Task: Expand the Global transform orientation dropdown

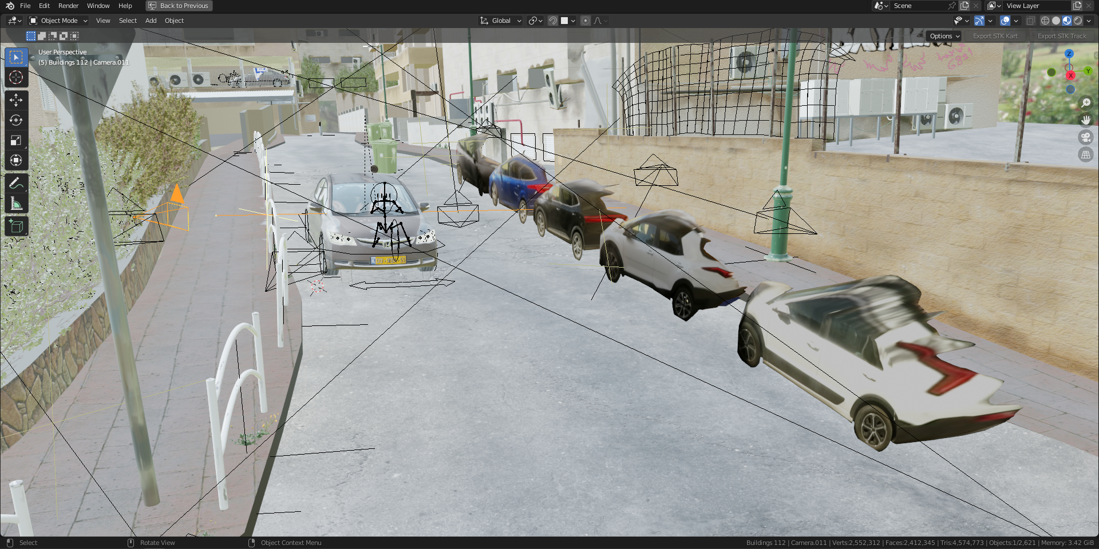Action: point(501,21)
